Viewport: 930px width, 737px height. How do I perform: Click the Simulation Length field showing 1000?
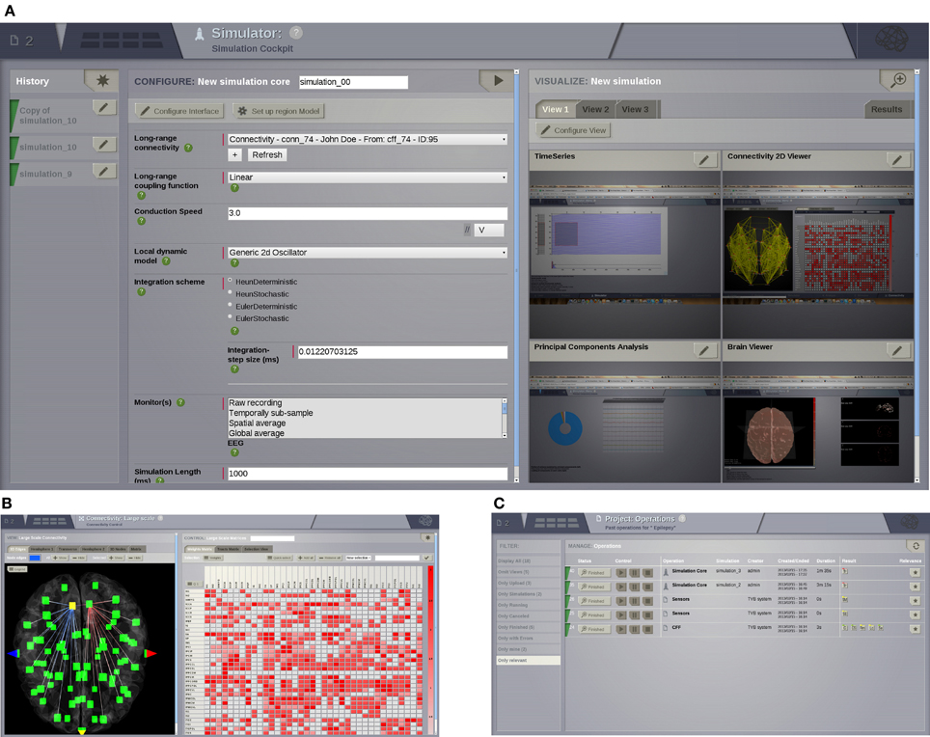tap(368, 474)
